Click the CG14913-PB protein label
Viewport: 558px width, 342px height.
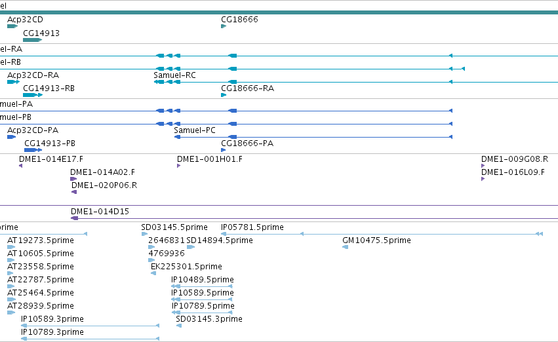pyautogui.click(x=50, y=143)
